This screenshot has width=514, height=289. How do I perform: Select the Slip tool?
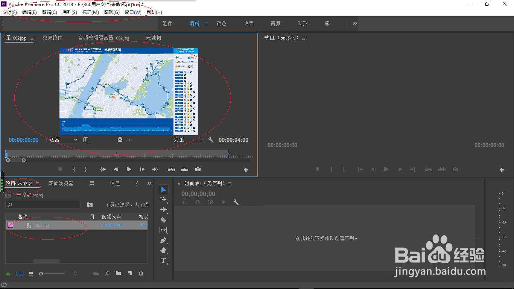[163, 230]
